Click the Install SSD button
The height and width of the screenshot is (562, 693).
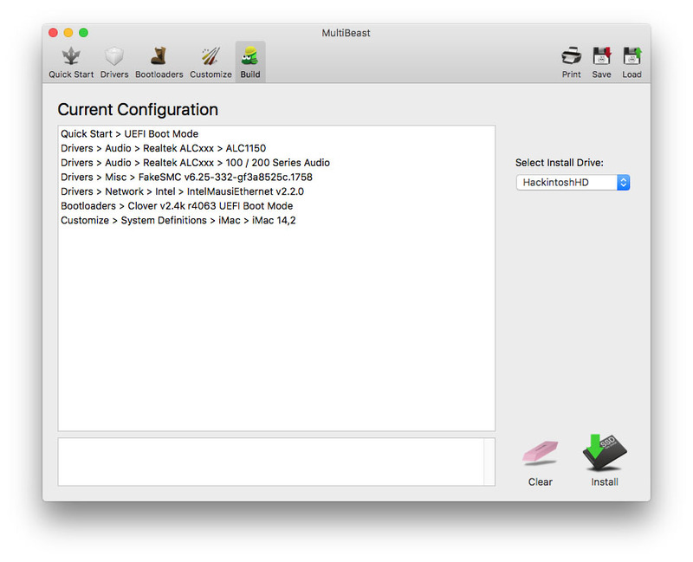click(605, 461)
